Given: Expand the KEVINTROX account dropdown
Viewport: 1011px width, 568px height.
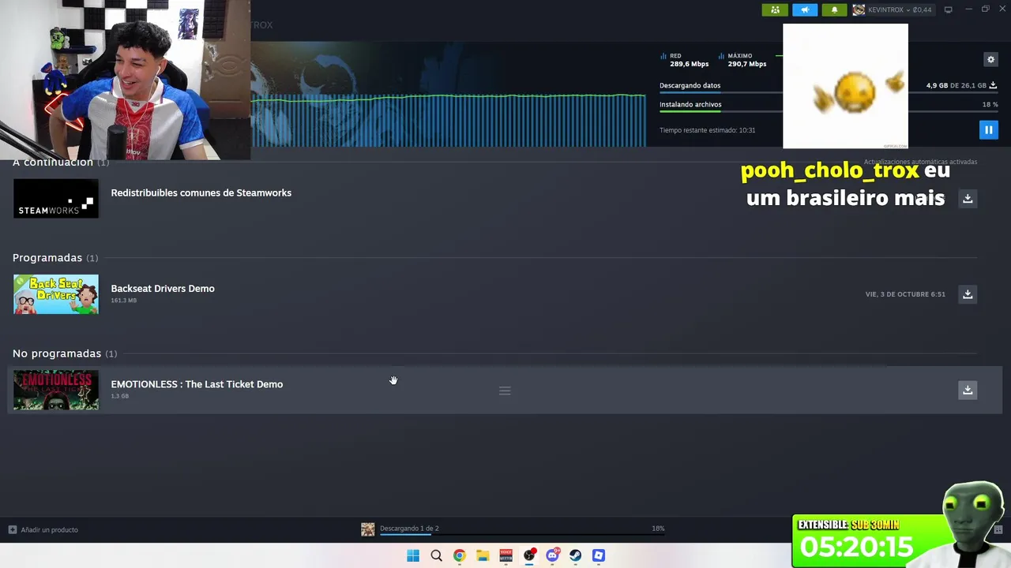Looking at the screenshot, I should coord(899,9).
